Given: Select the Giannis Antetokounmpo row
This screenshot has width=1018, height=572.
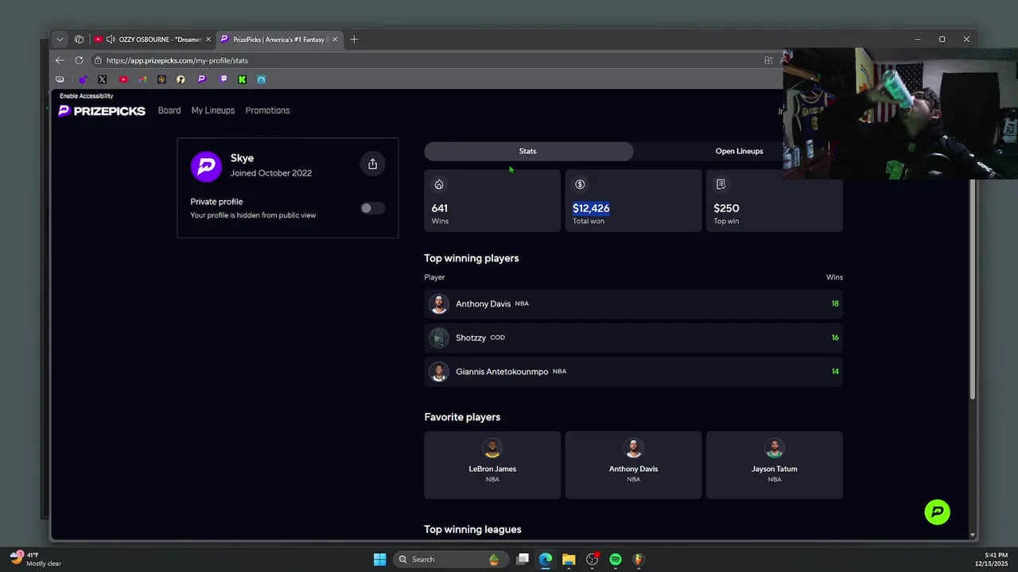Looking at the screenshot, I should point(633,371).
